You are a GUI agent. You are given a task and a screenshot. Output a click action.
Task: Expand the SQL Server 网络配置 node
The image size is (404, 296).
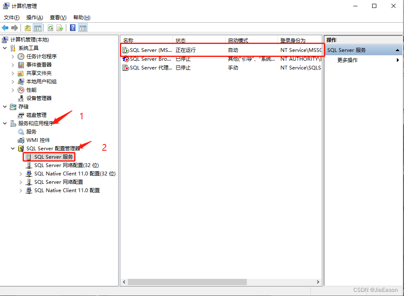[x=21, y=182]
